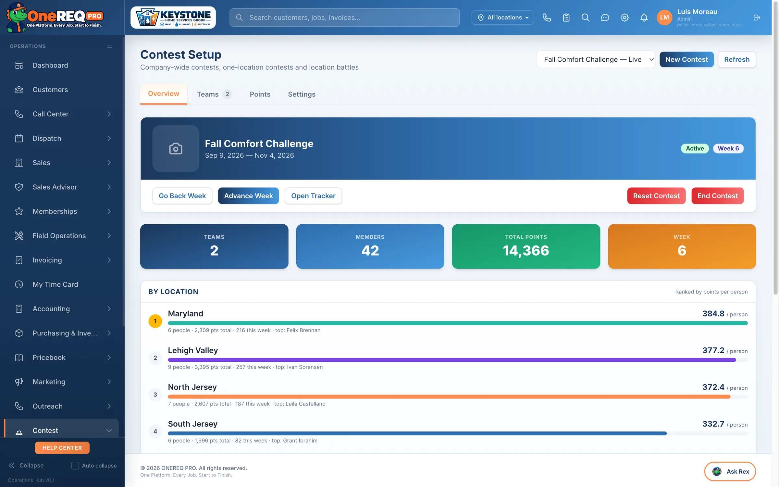Click the Open Tracker button
The image size is (779, 487).
point(313,196)
